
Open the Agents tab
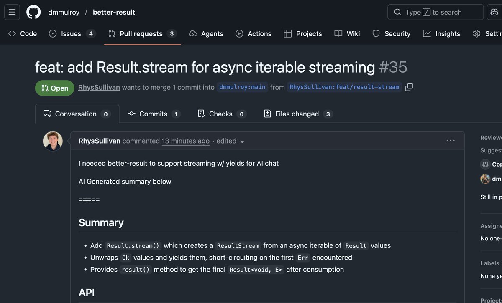[x=206, y=34]
